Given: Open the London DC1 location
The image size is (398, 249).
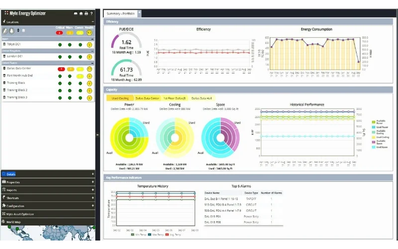Looking at the screenshot, I should tap(15, 56).
